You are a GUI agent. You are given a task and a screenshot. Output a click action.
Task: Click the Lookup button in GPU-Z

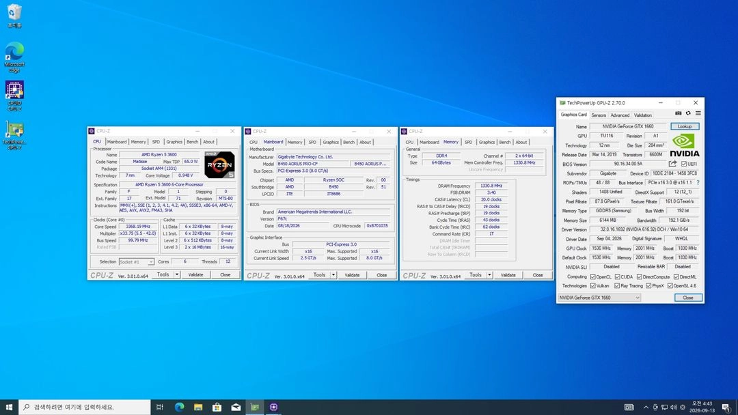click(685, 126)
